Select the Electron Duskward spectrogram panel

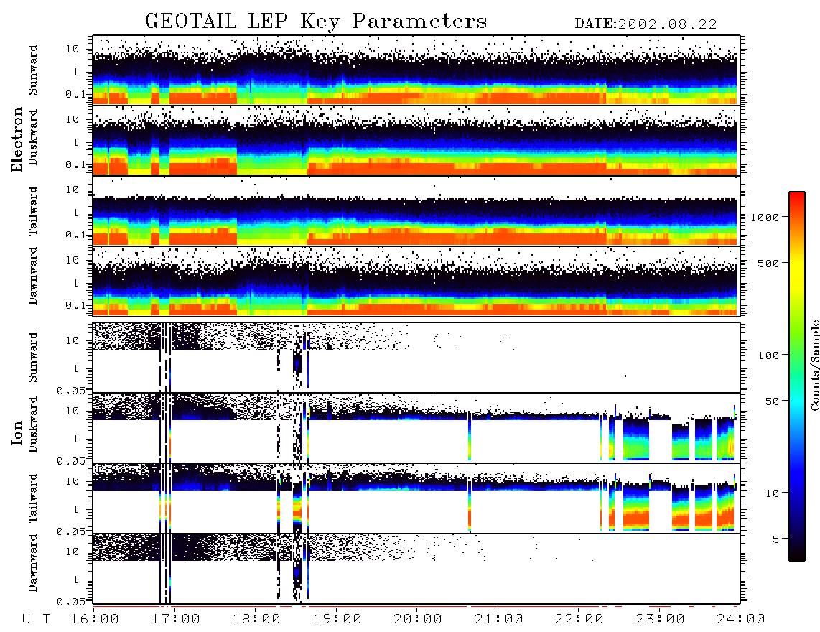[x=416, y=141]
